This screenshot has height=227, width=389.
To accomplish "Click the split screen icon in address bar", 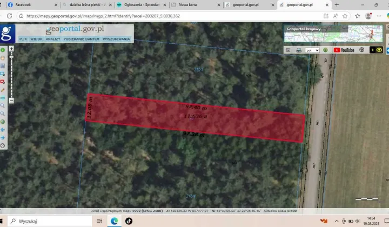I will pos(326,16).
